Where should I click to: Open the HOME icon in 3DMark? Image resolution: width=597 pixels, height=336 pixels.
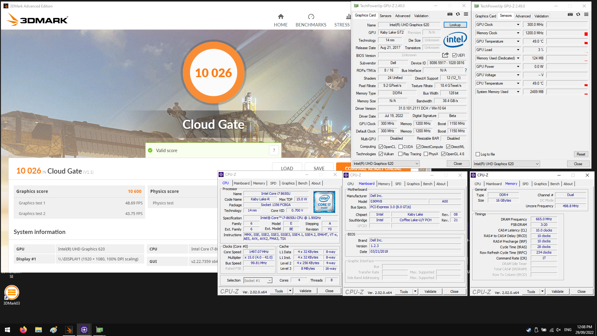coord(280,16)
